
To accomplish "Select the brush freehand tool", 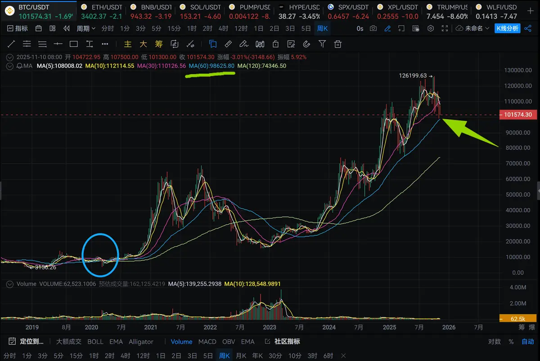I will 243,45.
